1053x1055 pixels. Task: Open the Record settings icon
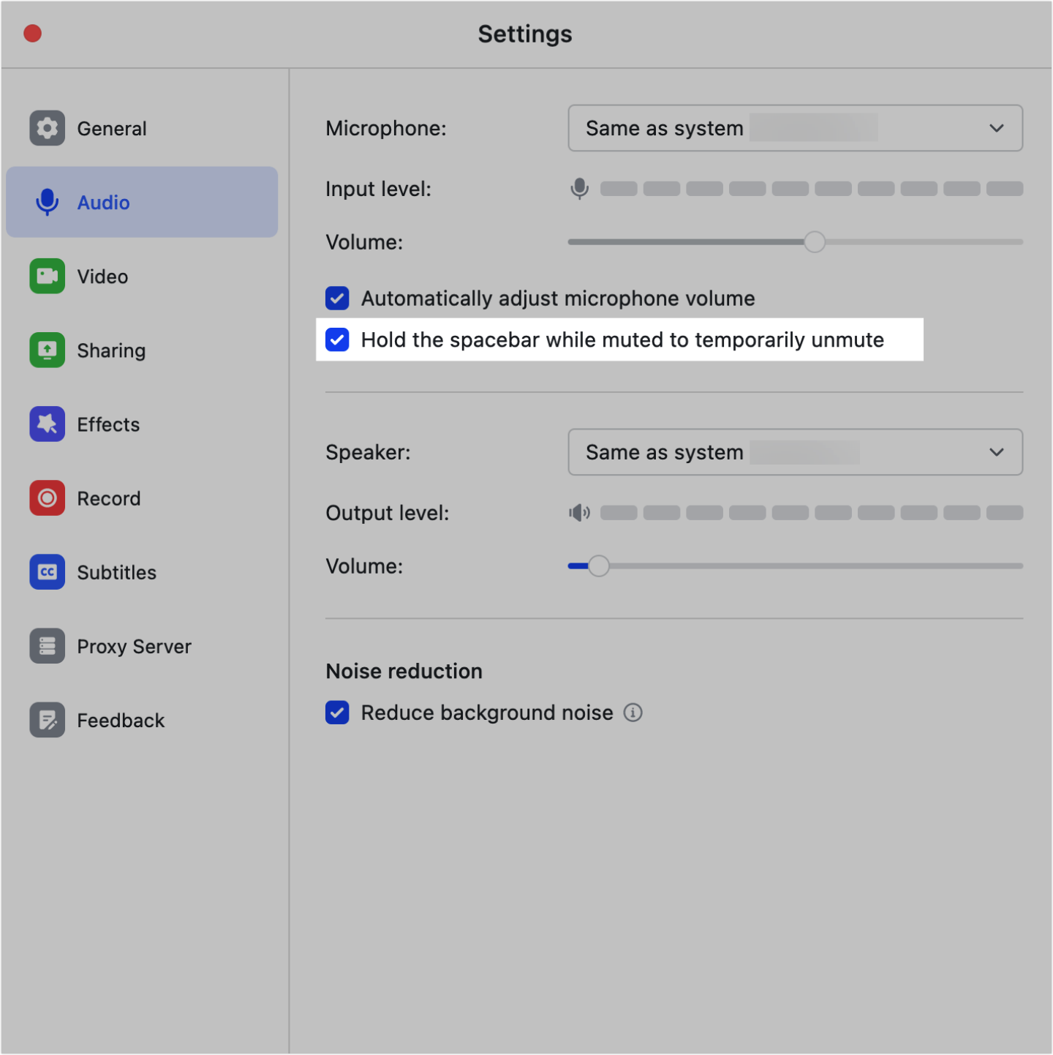pos(47,498)
